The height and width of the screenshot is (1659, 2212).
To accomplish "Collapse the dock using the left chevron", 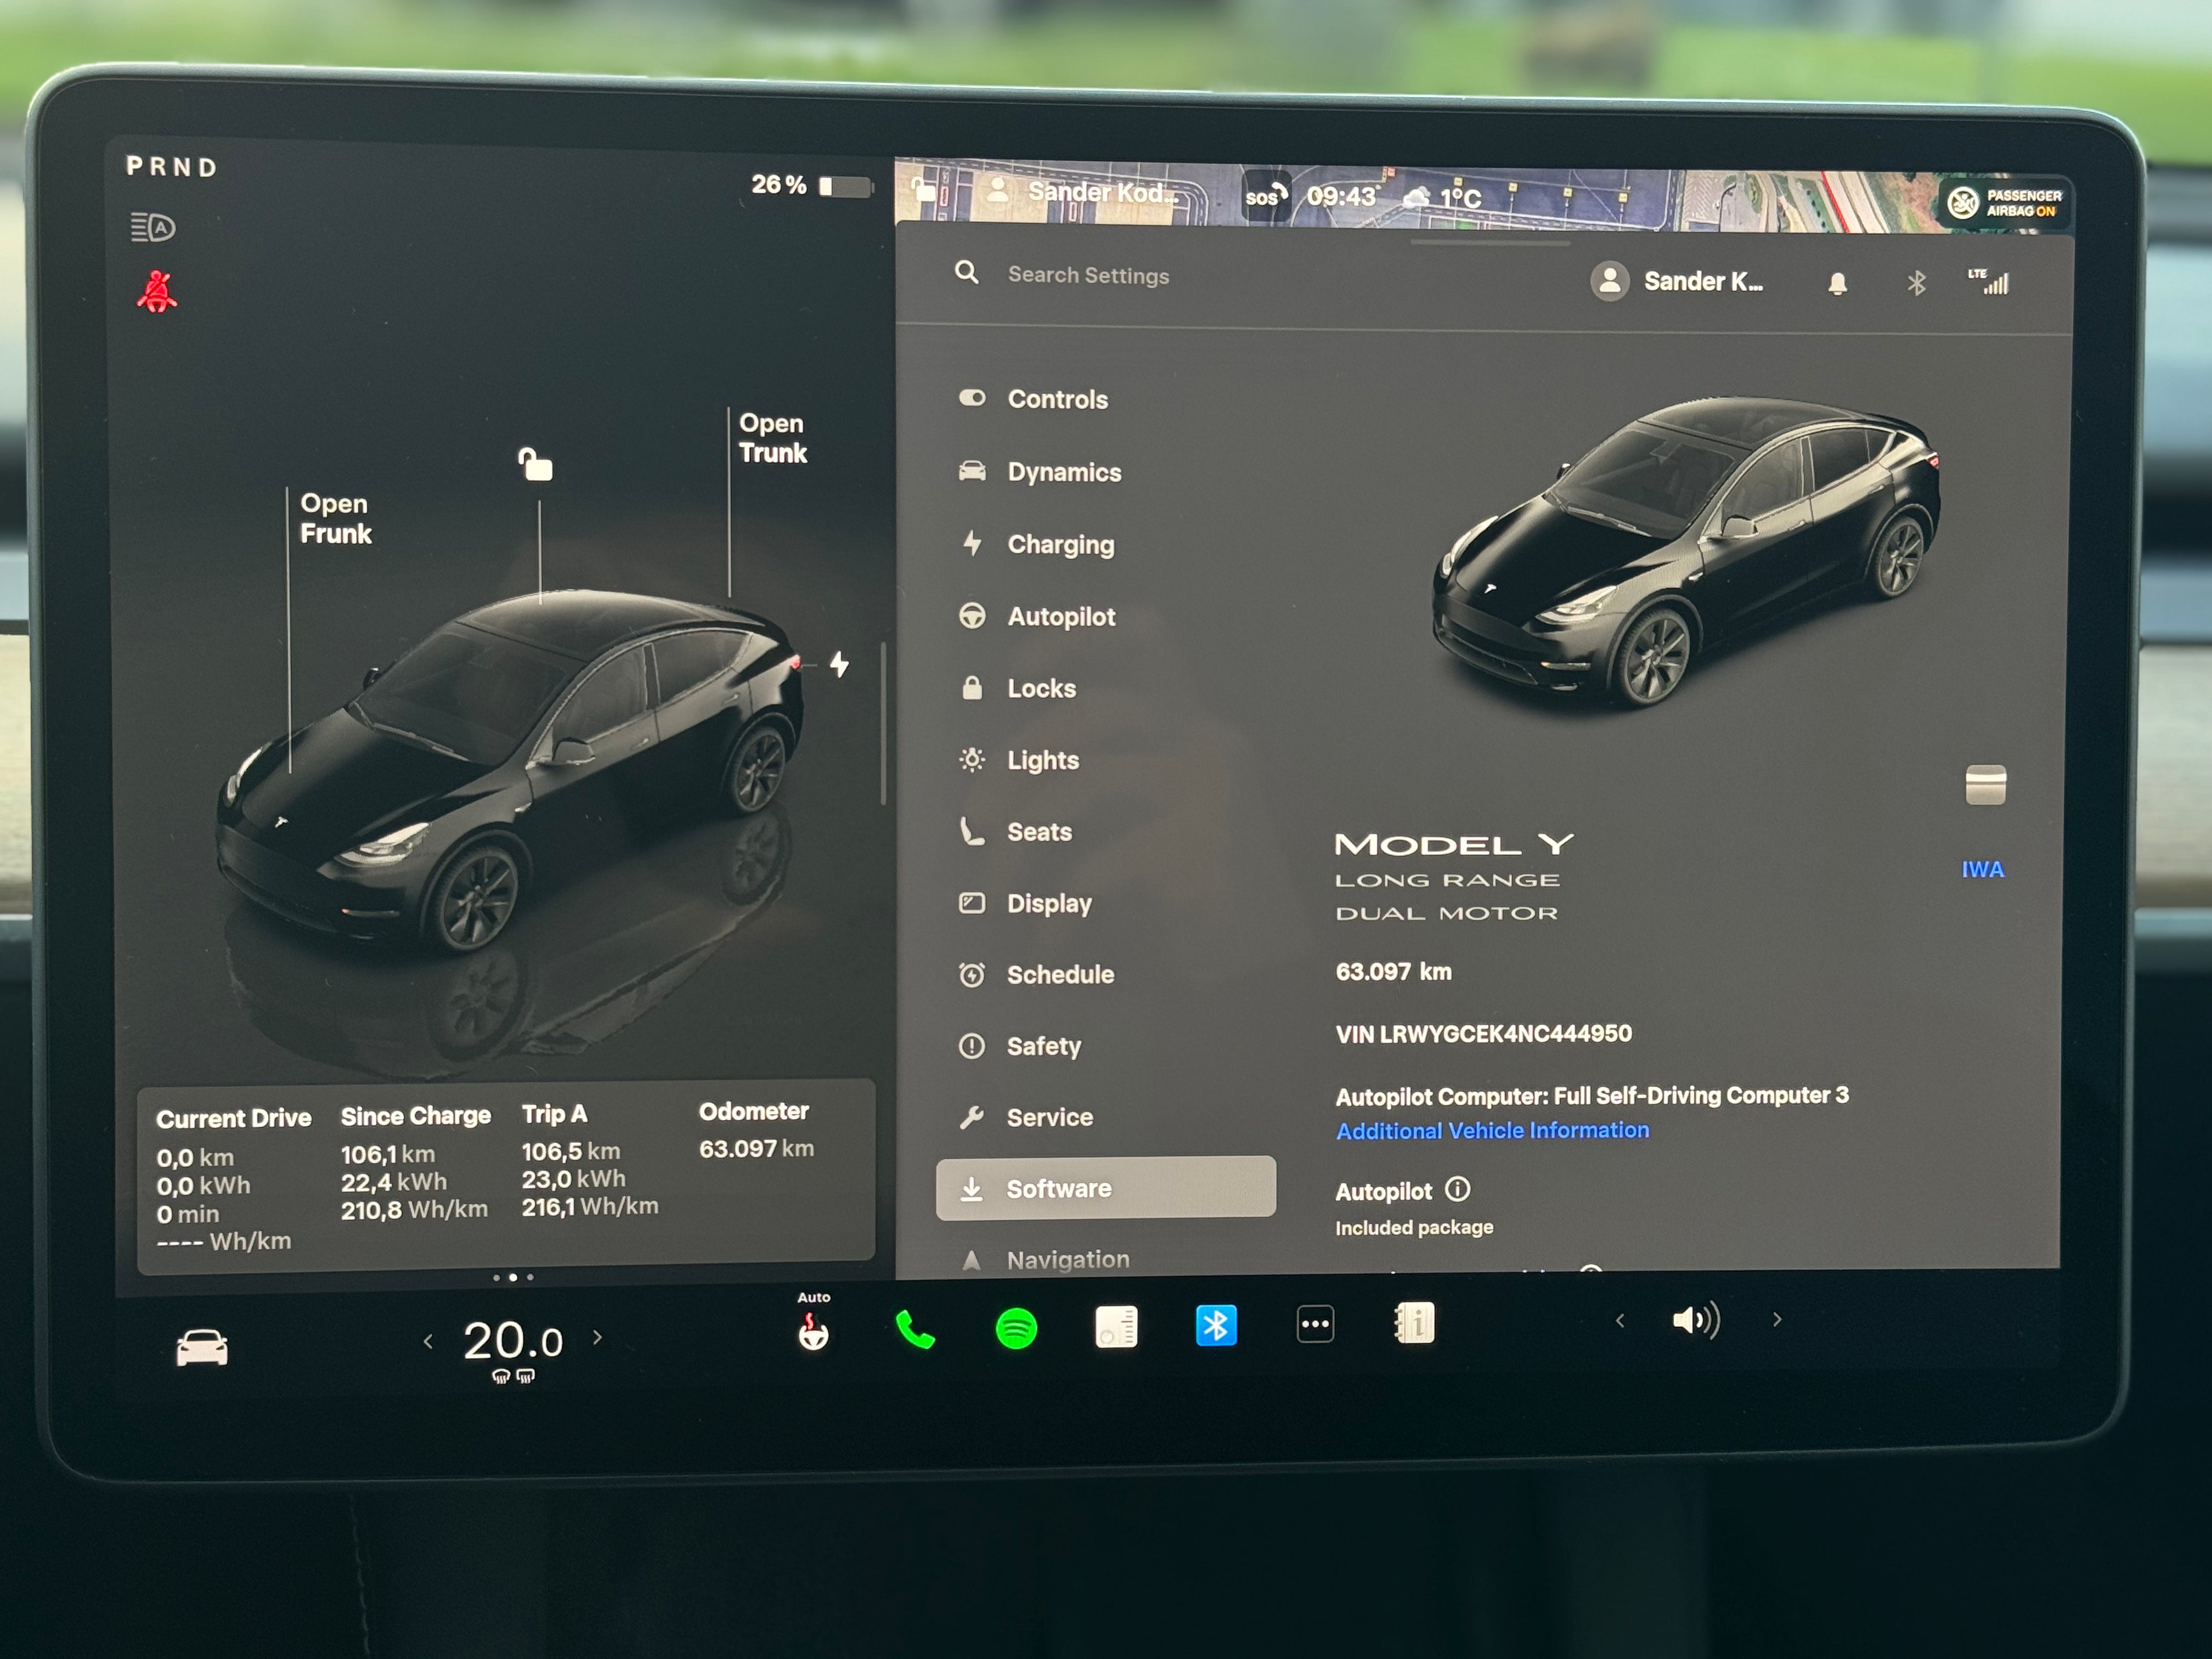I will tap(1620, 1320).
